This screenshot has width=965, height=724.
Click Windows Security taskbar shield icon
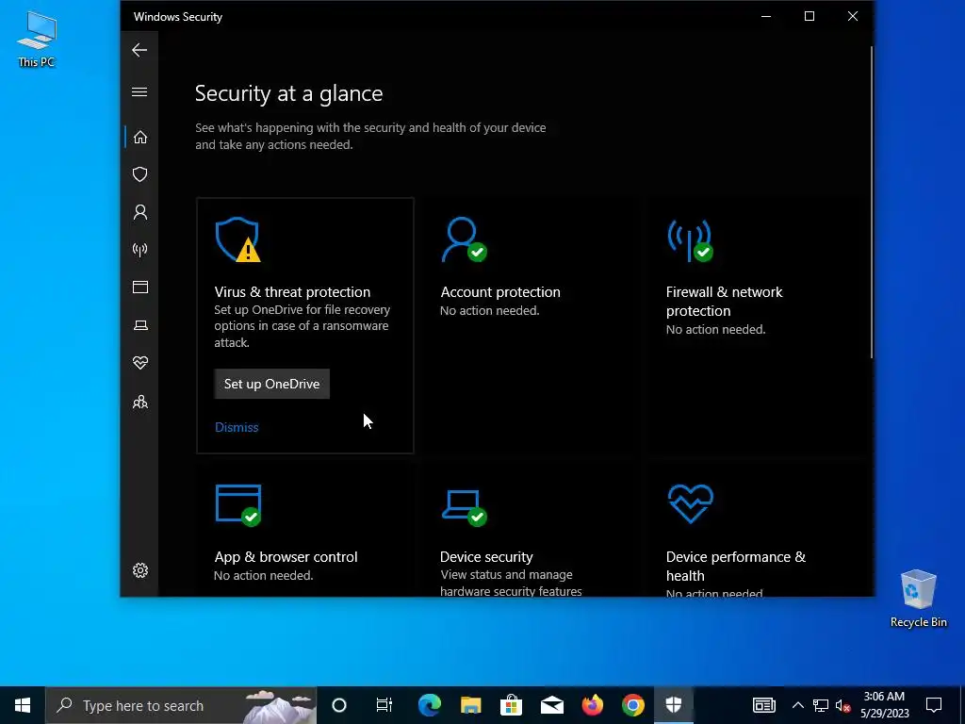(x=674, y=705)
